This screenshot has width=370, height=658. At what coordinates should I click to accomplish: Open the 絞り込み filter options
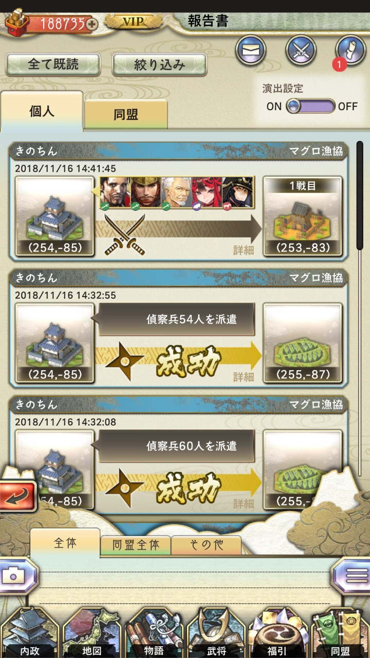(159, 65)
